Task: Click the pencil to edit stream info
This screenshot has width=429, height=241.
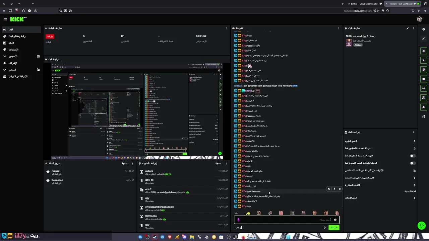Action: click(408, 28)
